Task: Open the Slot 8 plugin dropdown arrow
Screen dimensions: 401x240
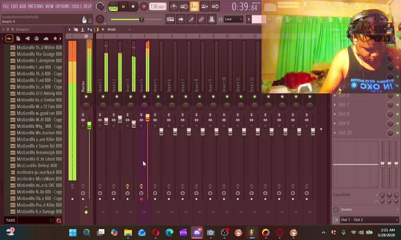Action: tap(335, 114)
